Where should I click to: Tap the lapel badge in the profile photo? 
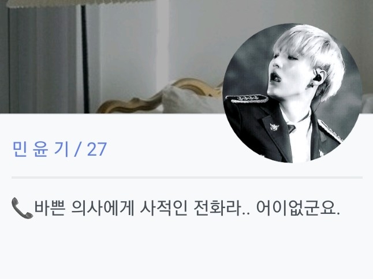point(274,127)
